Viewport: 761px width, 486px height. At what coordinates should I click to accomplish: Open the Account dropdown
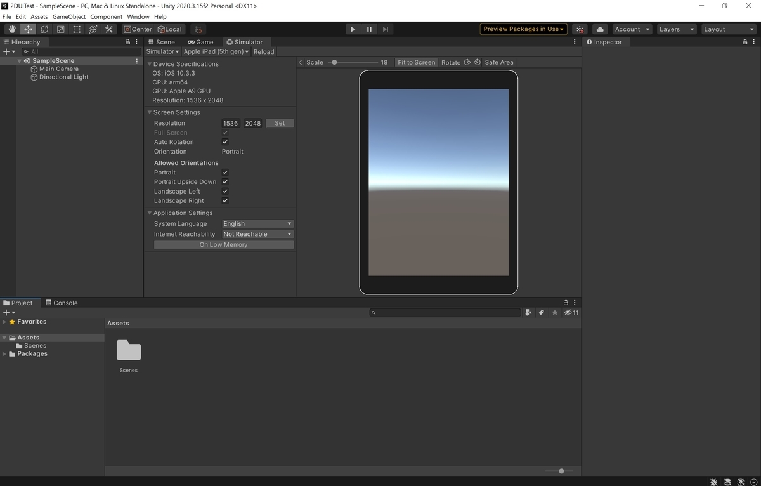632,29
